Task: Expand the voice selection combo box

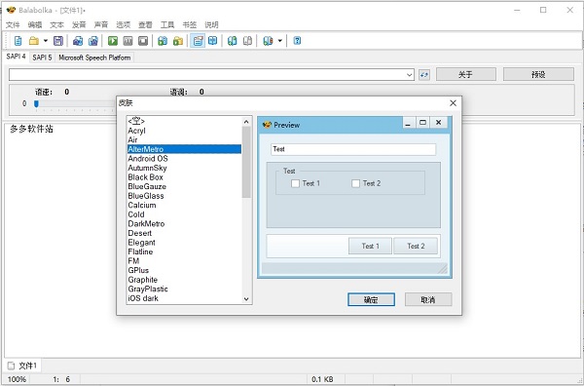Action: (410, 75)
